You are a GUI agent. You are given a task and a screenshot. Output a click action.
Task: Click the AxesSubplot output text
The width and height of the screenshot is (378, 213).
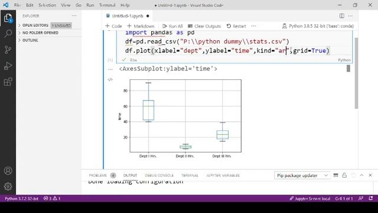[168, 69]
